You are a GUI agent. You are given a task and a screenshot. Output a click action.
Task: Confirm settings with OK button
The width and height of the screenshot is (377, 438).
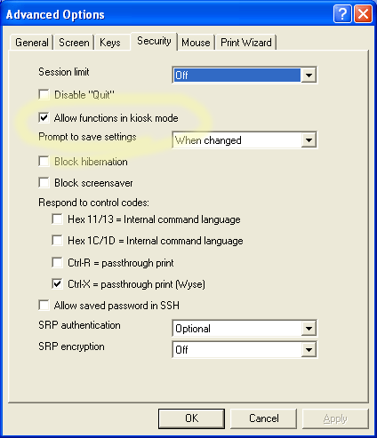(191, 418)
